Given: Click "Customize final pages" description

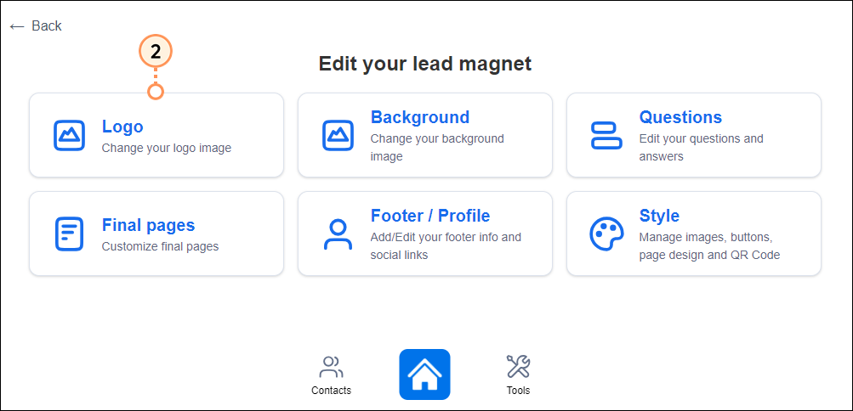Looking at the screenshot, I should (x=160, y=246).
